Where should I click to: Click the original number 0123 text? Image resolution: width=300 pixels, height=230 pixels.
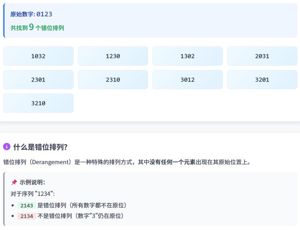coord(44,14)
